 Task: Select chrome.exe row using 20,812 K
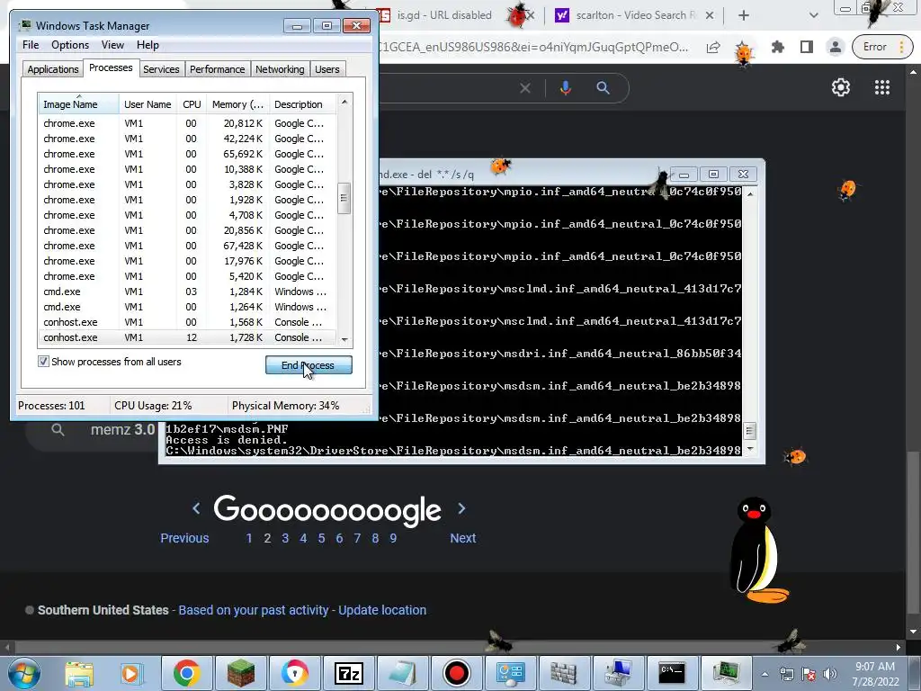click(x=188, y=123)
